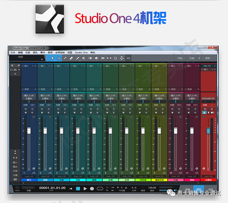Open the 视图 menu

tap(70, 53)
